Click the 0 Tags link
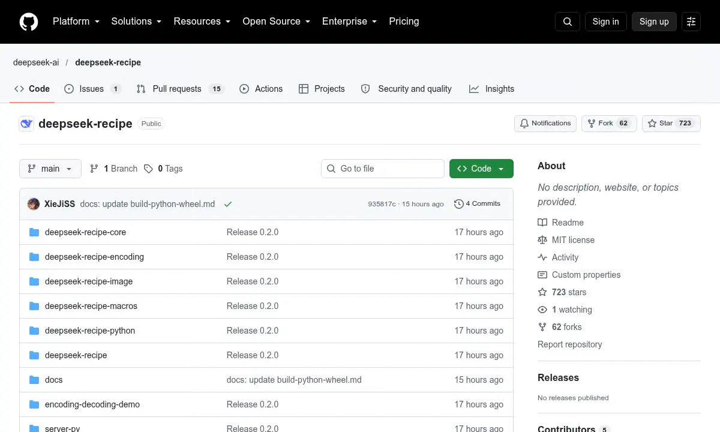The height and width of the screenshot is (432, 720). coord(163,169)
